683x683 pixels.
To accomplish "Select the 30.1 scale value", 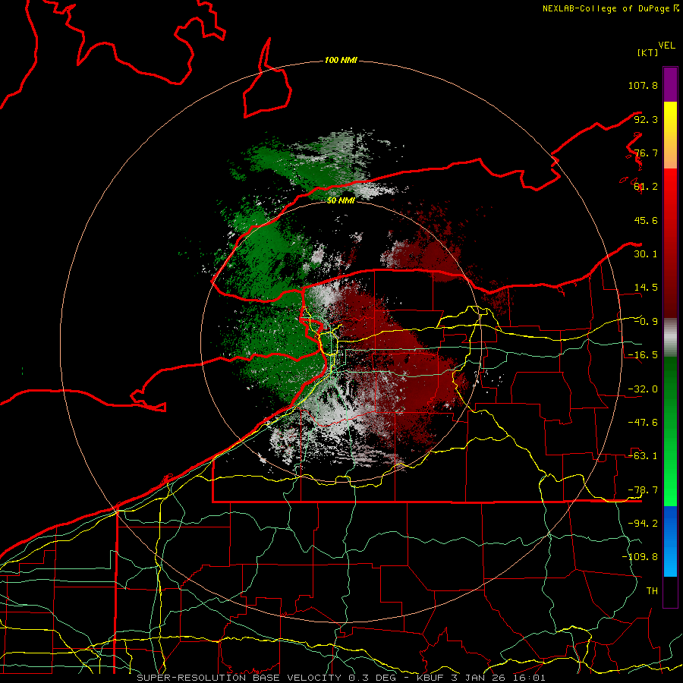I will 646,254.
